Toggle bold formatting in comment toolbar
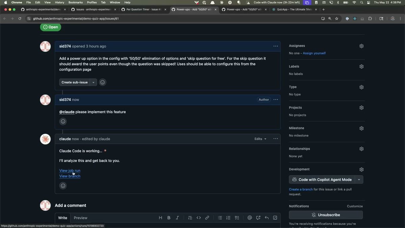 coord(169,218)
